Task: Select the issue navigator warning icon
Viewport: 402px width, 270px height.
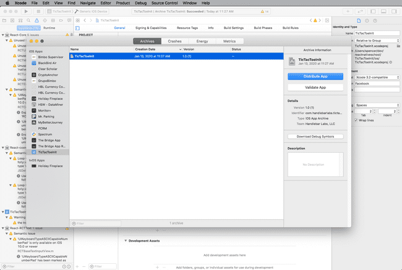Action: [36, 20]
